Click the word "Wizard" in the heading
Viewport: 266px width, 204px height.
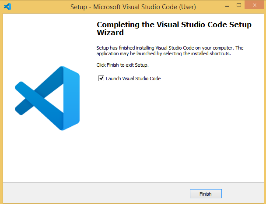click(x=110, y=33)
